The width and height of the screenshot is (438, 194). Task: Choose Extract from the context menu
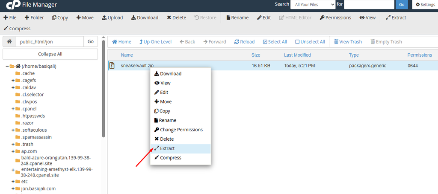pos(181,149)
